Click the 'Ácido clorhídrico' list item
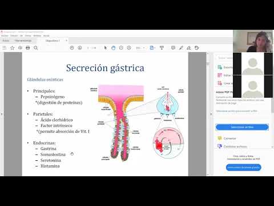274x206 pixels. point(57,120)
